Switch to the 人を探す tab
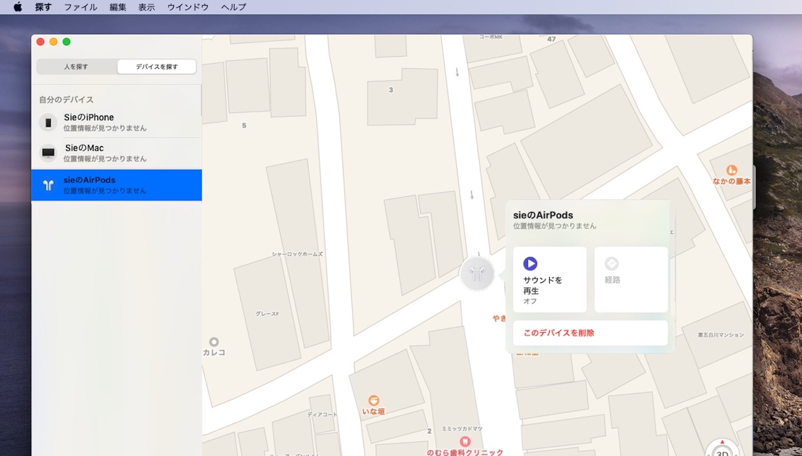This screenshot has height=456, width=802. [77, 67]
